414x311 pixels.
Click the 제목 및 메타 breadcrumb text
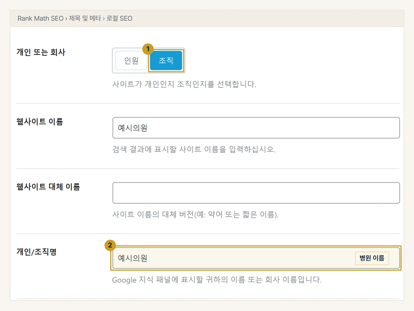click(x=85, y=18)
